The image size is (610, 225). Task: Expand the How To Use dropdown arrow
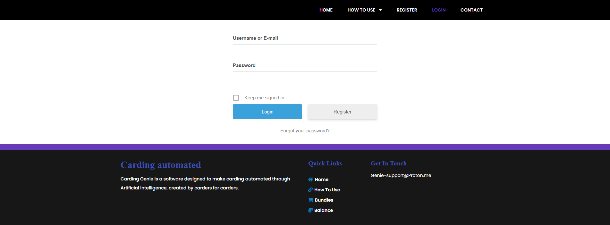point(380,10)
